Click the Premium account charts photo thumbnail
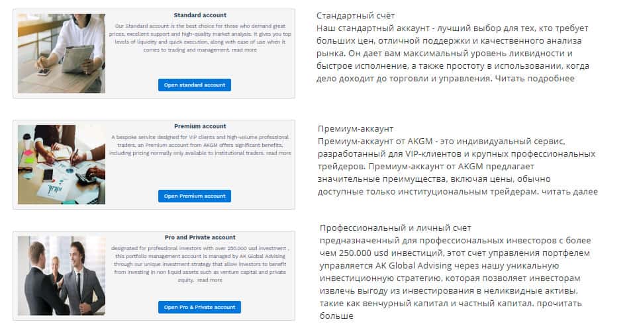Screen dimensions: 635x332 (61, 165)
